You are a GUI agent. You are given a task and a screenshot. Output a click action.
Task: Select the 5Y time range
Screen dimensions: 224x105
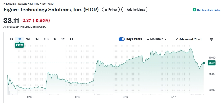[x=63, y=39]
